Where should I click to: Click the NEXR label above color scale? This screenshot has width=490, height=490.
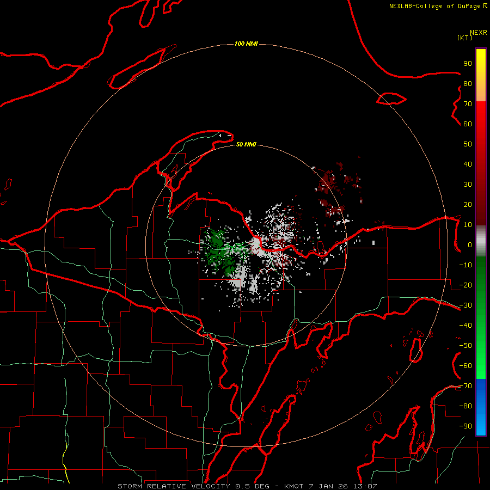479,33
